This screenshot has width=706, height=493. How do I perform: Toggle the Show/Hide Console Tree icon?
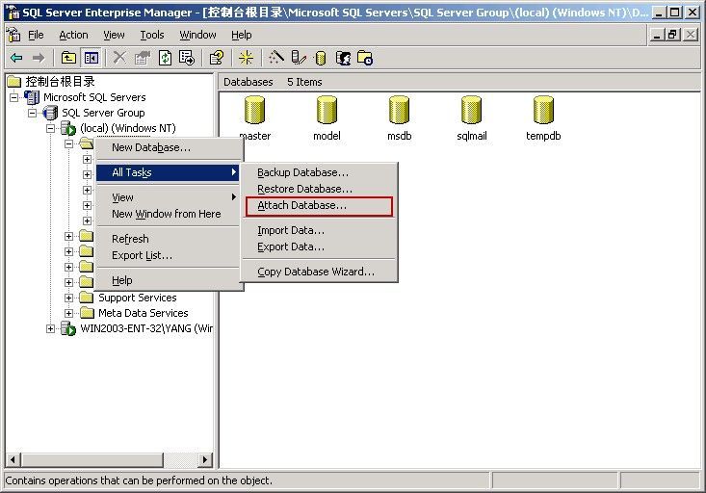point(91,58)
